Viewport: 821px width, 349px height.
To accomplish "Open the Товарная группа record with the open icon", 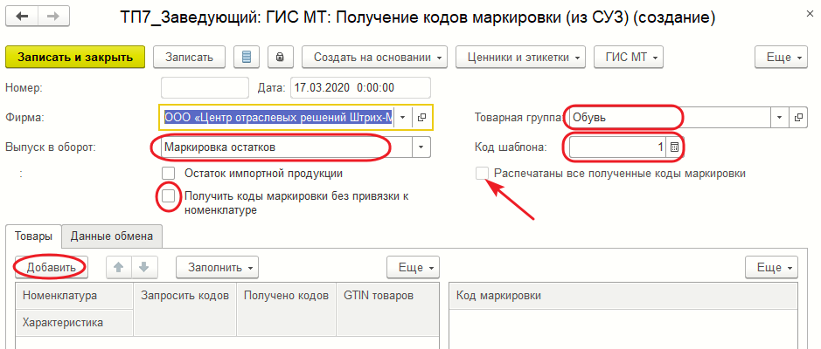I will click(797, 117).
